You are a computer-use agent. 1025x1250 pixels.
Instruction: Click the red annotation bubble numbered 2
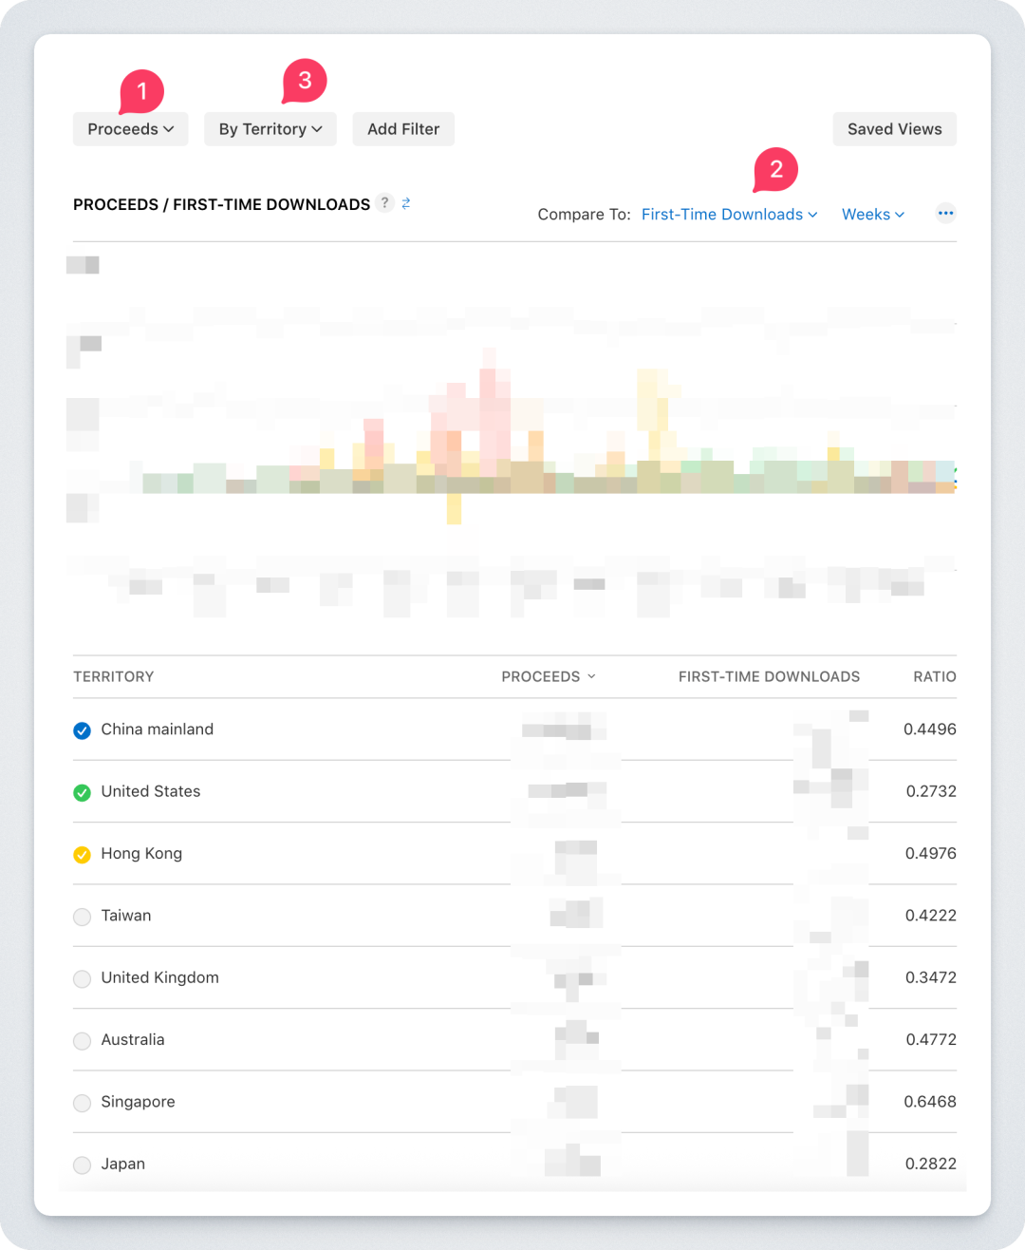coord(776,170)
